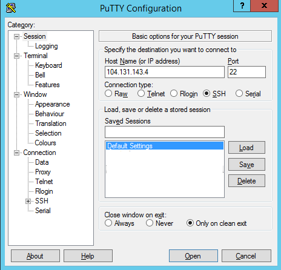Choose Always for close window on exit
The width and height of the screenshot is (281, 270).
(x=108, y=223)
